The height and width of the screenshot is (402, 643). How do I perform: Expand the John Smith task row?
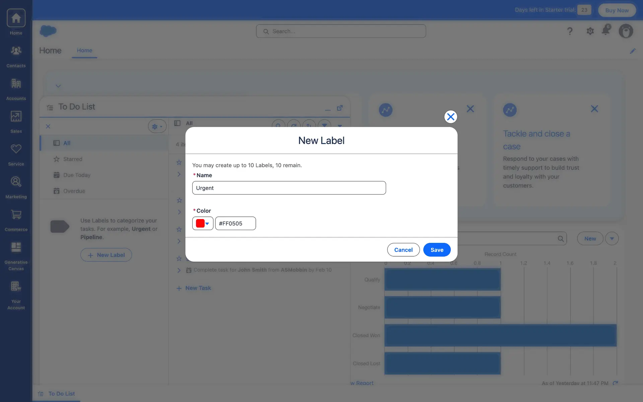179,270
